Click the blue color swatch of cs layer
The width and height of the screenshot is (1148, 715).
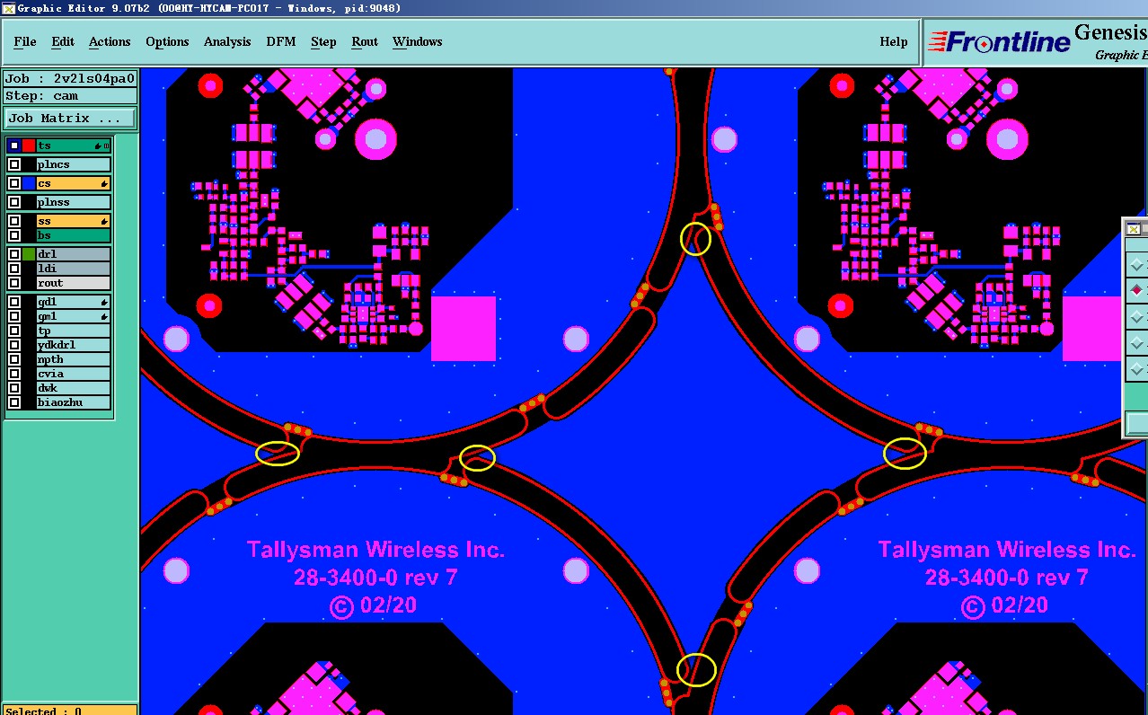coord(29,183)
